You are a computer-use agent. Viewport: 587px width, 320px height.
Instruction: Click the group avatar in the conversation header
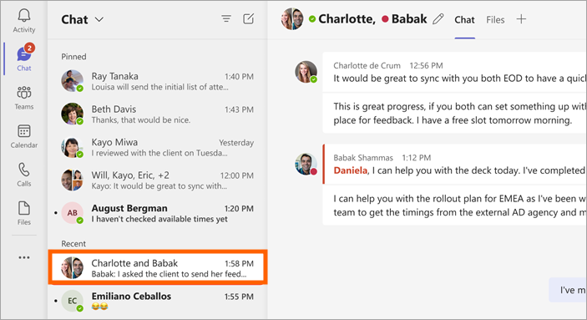pyautogui.click(x=292, y=18)
